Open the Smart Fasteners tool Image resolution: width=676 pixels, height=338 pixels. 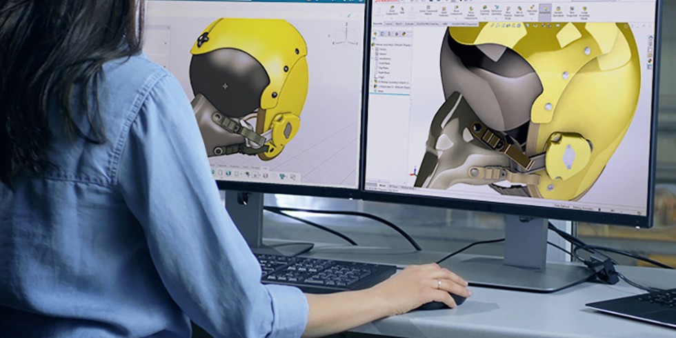[x=444, y=10]
